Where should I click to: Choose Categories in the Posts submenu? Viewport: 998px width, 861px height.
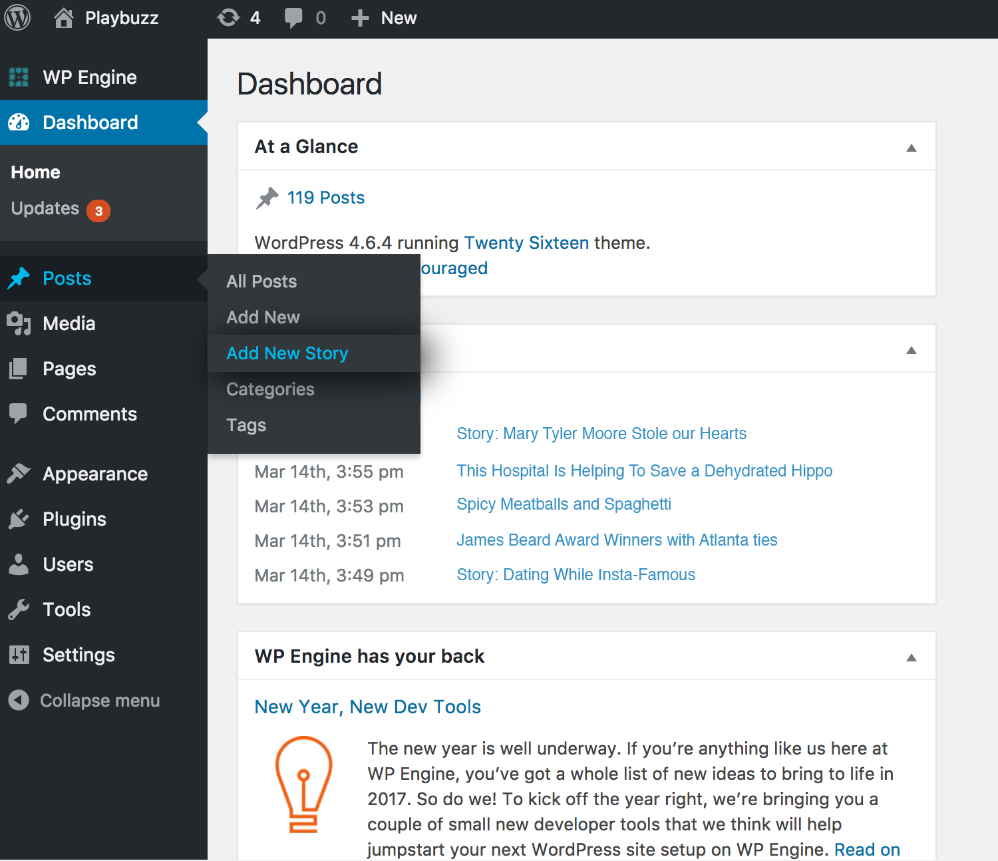click(270, 389)
